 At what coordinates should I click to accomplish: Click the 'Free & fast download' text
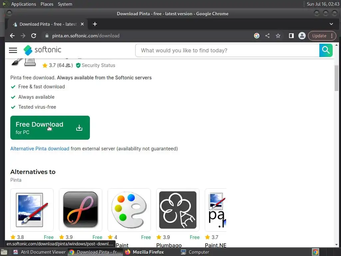pos(42,87)
